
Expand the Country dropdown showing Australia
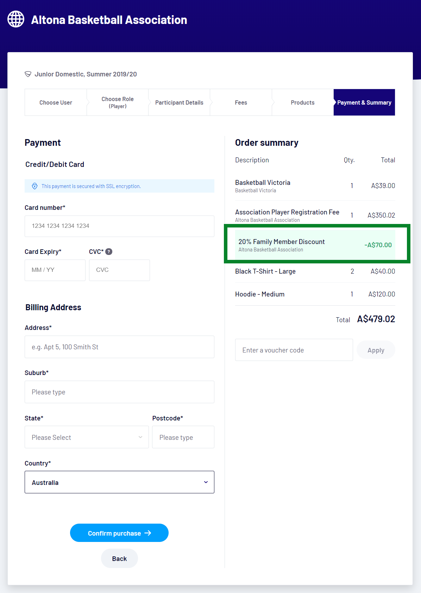point(119,482)
